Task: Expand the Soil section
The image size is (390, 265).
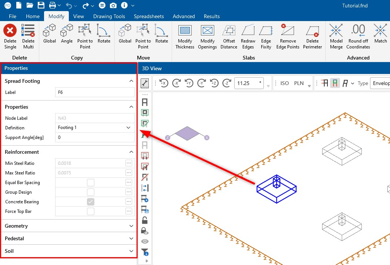Action: [69, 251]
